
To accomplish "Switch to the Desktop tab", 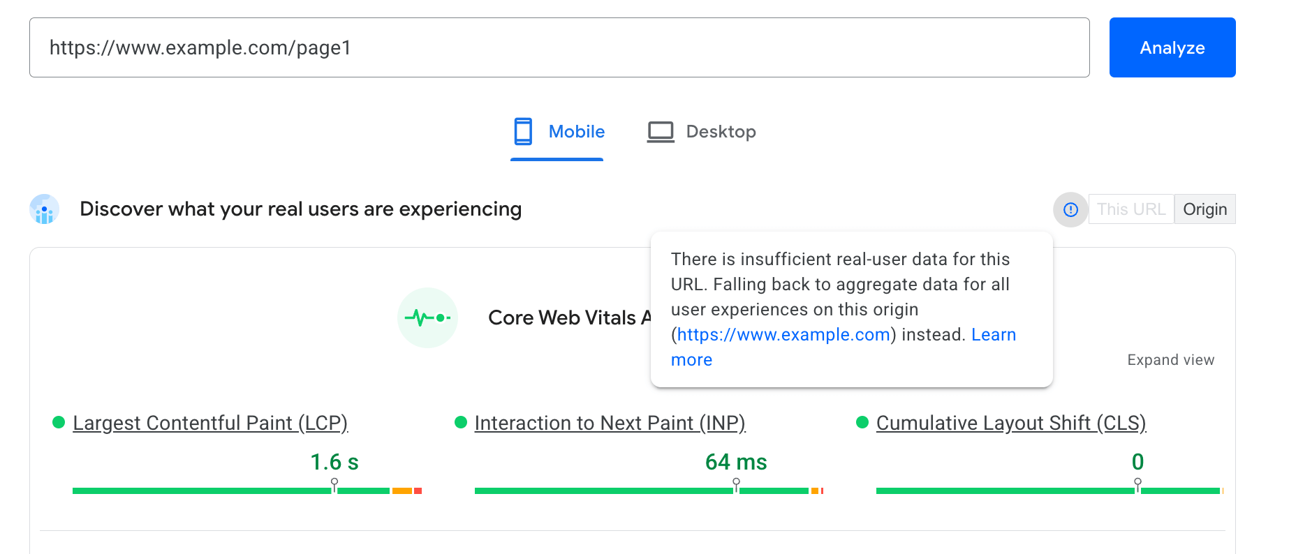I will tap(702, 132).
